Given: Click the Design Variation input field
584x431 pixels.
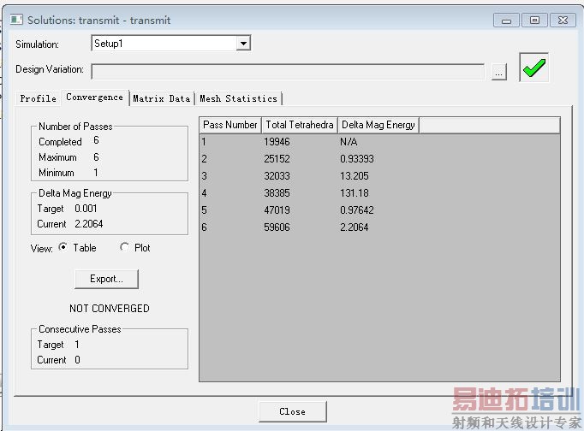Looking at the screenshot, I should coord(288,71).
